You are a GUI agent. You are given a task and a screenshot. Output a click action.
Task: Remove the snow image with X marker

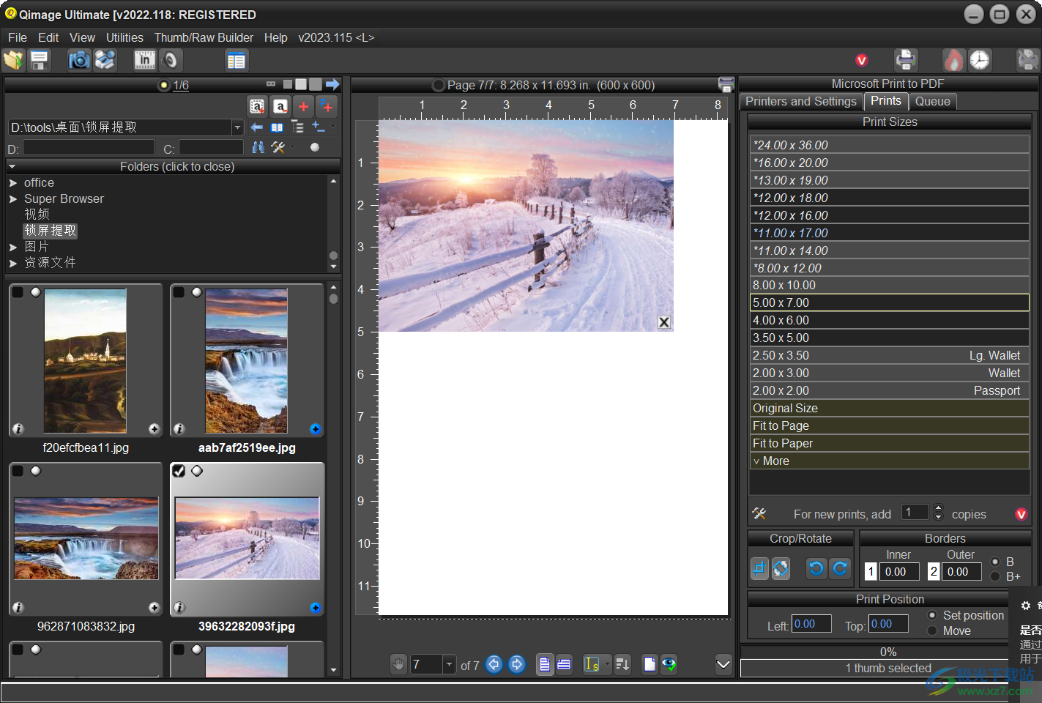(664, 322)
